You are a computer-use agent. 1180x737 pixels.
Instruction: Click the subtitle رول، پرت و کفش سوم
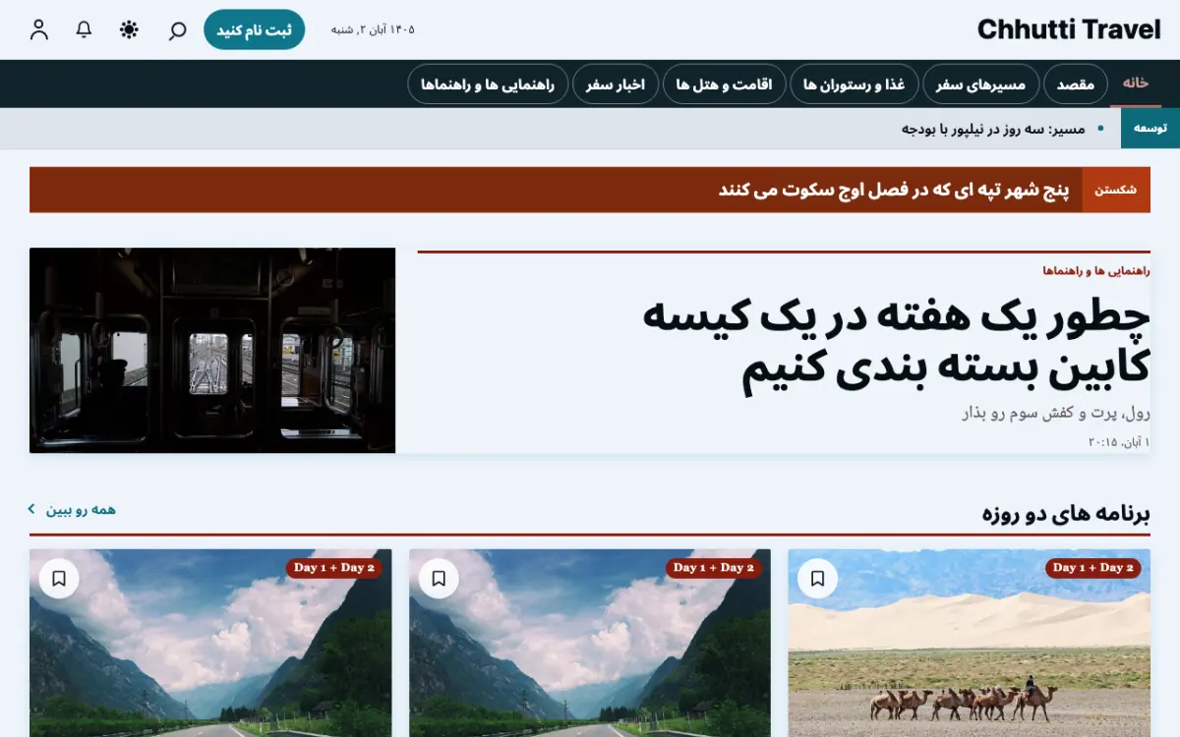(x=1056, y=413)
